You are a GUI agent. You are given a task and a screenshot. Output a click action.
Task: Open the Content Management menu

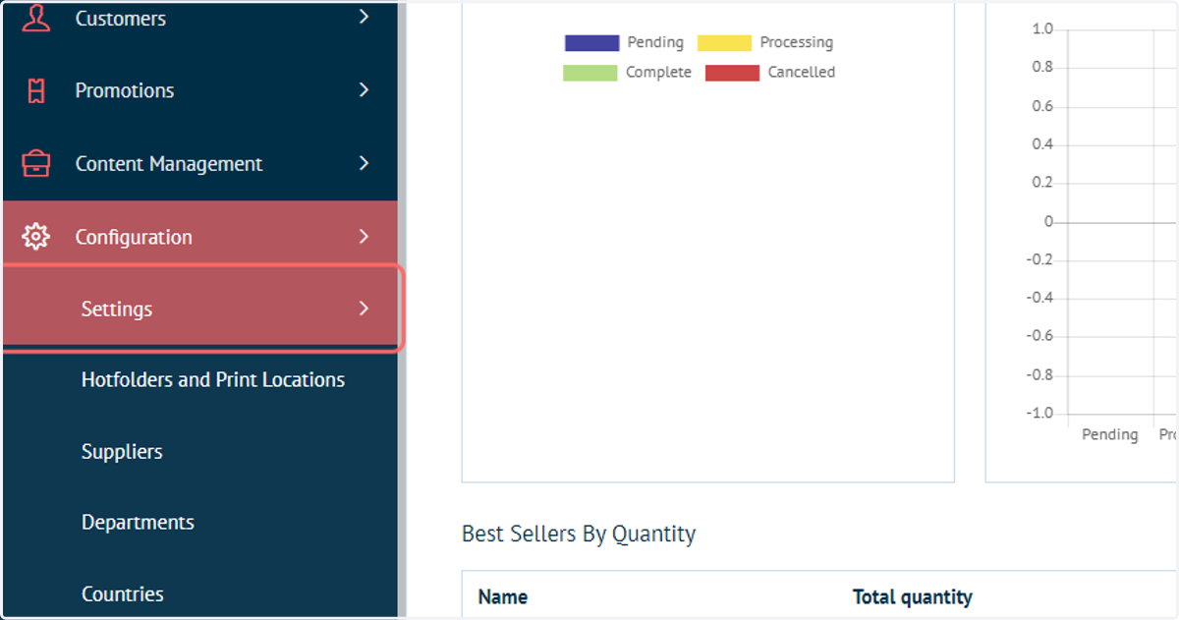coord(199,164)
